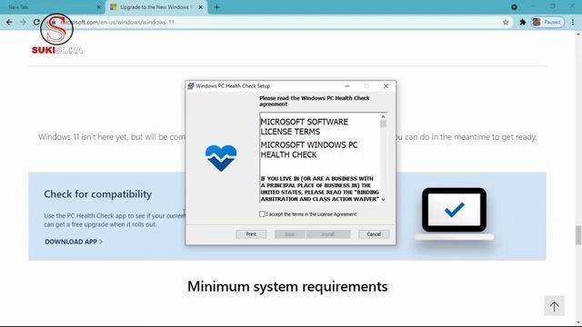Click the disabled Back button

[x=290, y=234]
